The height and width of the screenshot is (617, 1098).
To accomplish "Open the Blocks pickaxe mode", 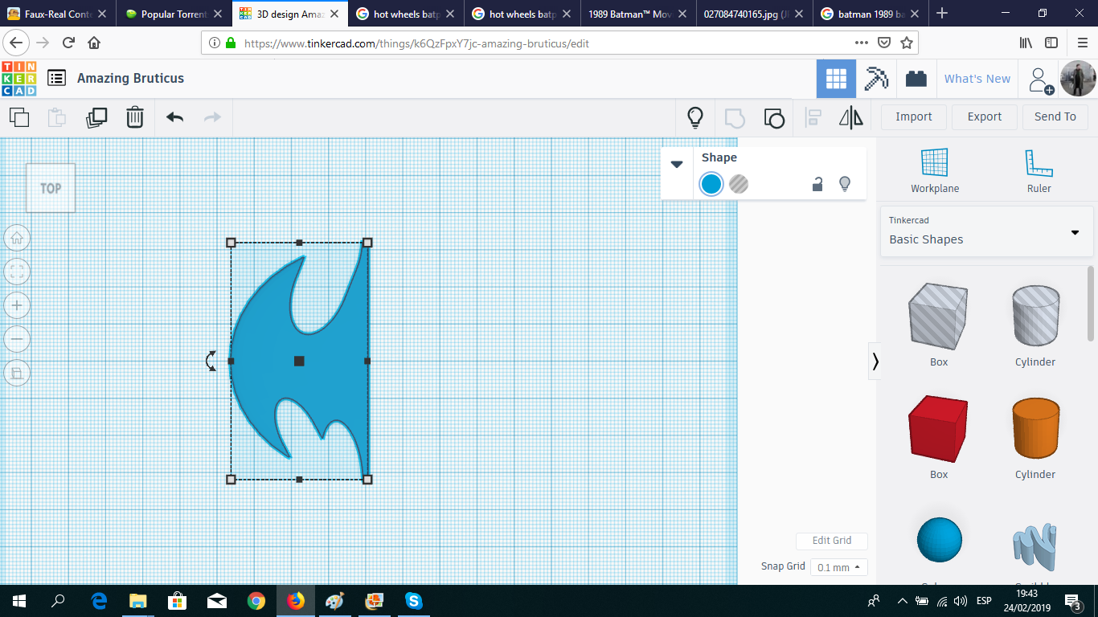I will pyautogui.click(x=875, y=79).
